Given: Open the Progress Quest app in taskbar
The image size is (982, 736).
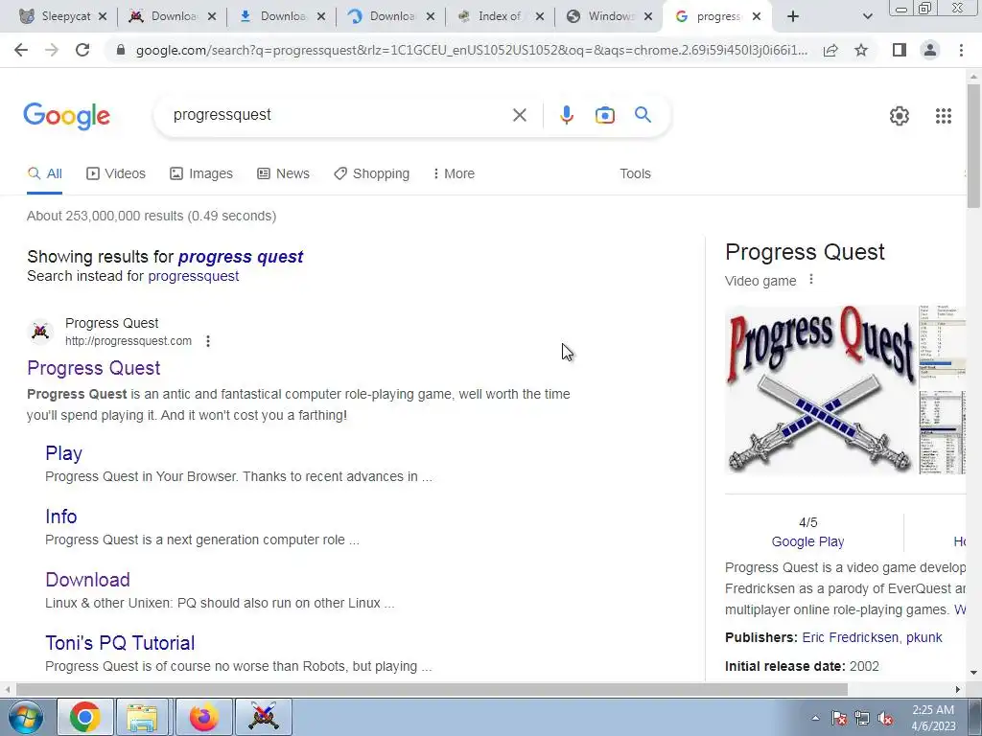Looking at the screenshot, I should click(x=264, y=717).
